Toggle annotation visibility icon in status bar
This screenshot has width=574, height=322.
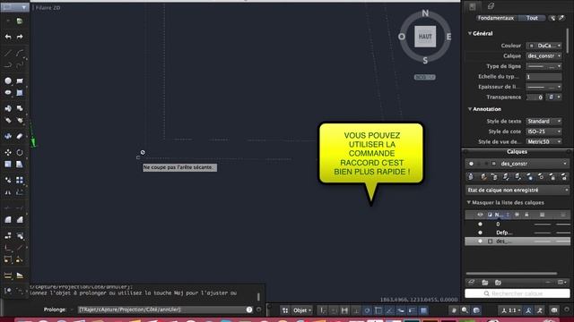click(528, 310)
